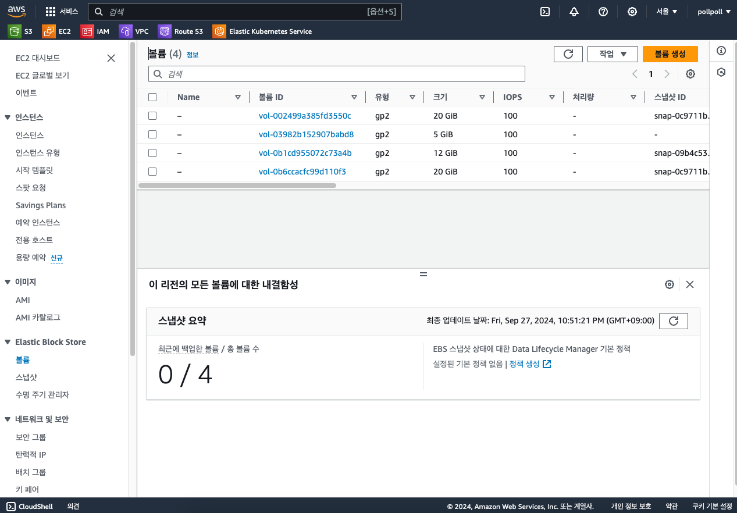This screenshot has height=513, width=737.
Task: Open the help question mark icon
Action: [x=603, y=12]
